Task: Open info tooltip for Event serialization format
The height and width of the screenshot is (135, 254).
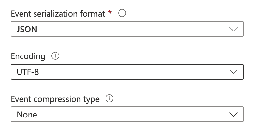Action: tap(122, 13)
